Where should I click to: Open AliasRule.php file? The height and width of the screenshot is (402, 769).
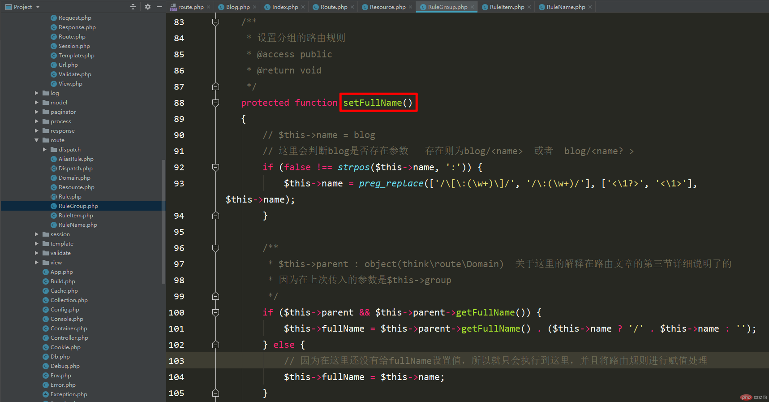point(76,159)
